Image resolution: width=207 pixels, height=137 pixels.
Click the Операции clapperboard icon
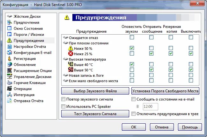pos(10,89)
